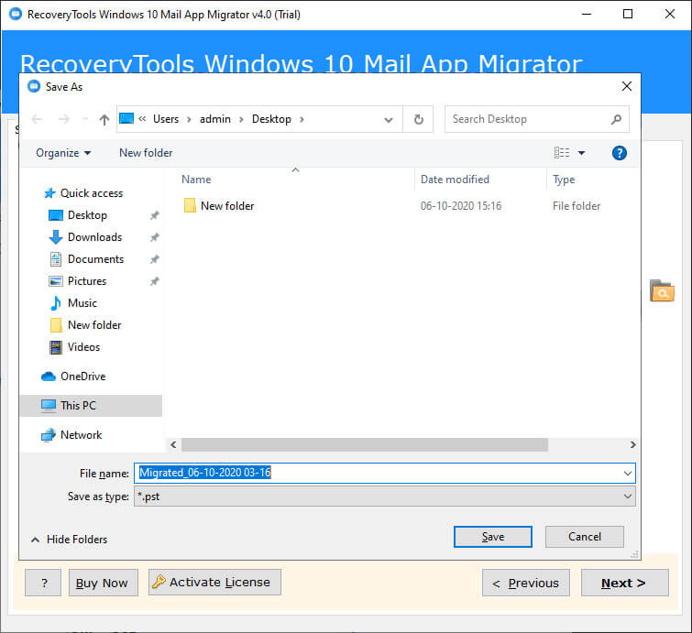This screenshot has height=633, width=692.
Task: Click the pin icon beside Downloads
Action: pyautogui.click(x=154, y=238)
